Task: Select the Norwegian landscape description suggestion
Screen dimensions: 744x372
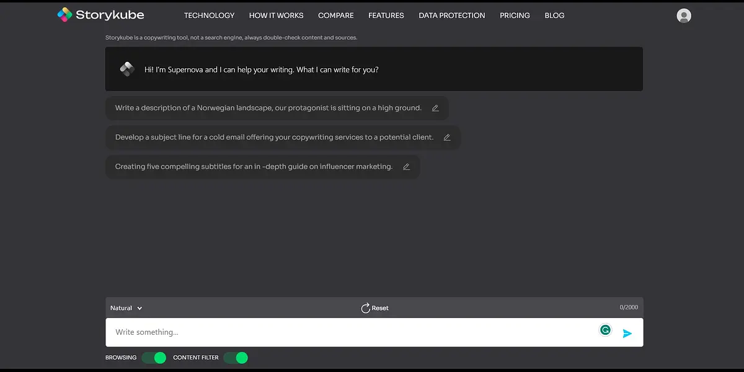Action: coord(268,108)
